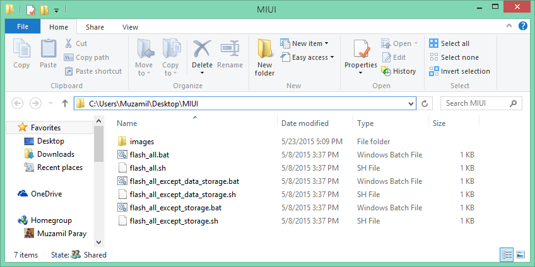Click Select none in the ribbon

454,57
